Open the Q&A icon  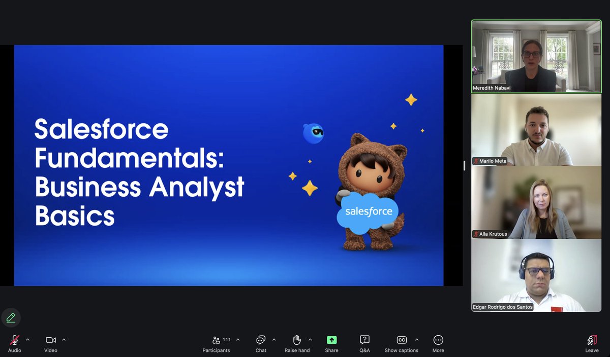[x=364, y=340]
